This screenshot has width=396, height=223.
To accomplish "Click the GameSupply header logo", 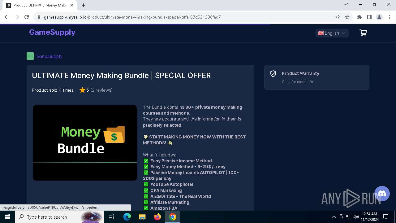I will click(52, 32).
